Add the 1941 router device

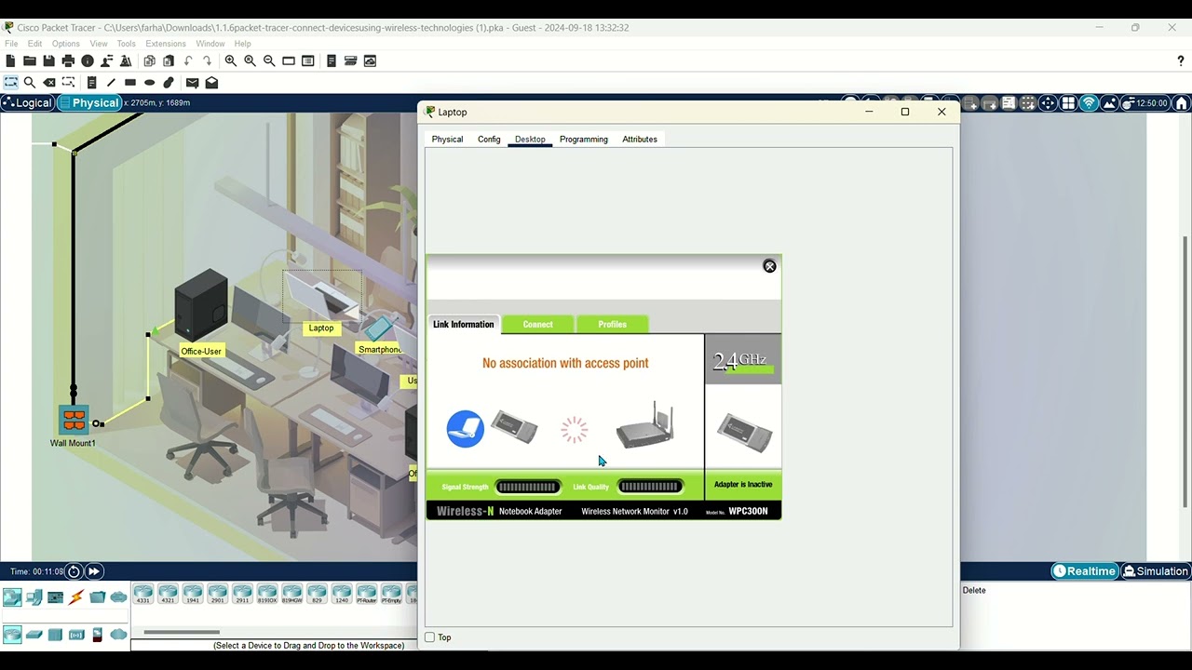tap(193, 594)
